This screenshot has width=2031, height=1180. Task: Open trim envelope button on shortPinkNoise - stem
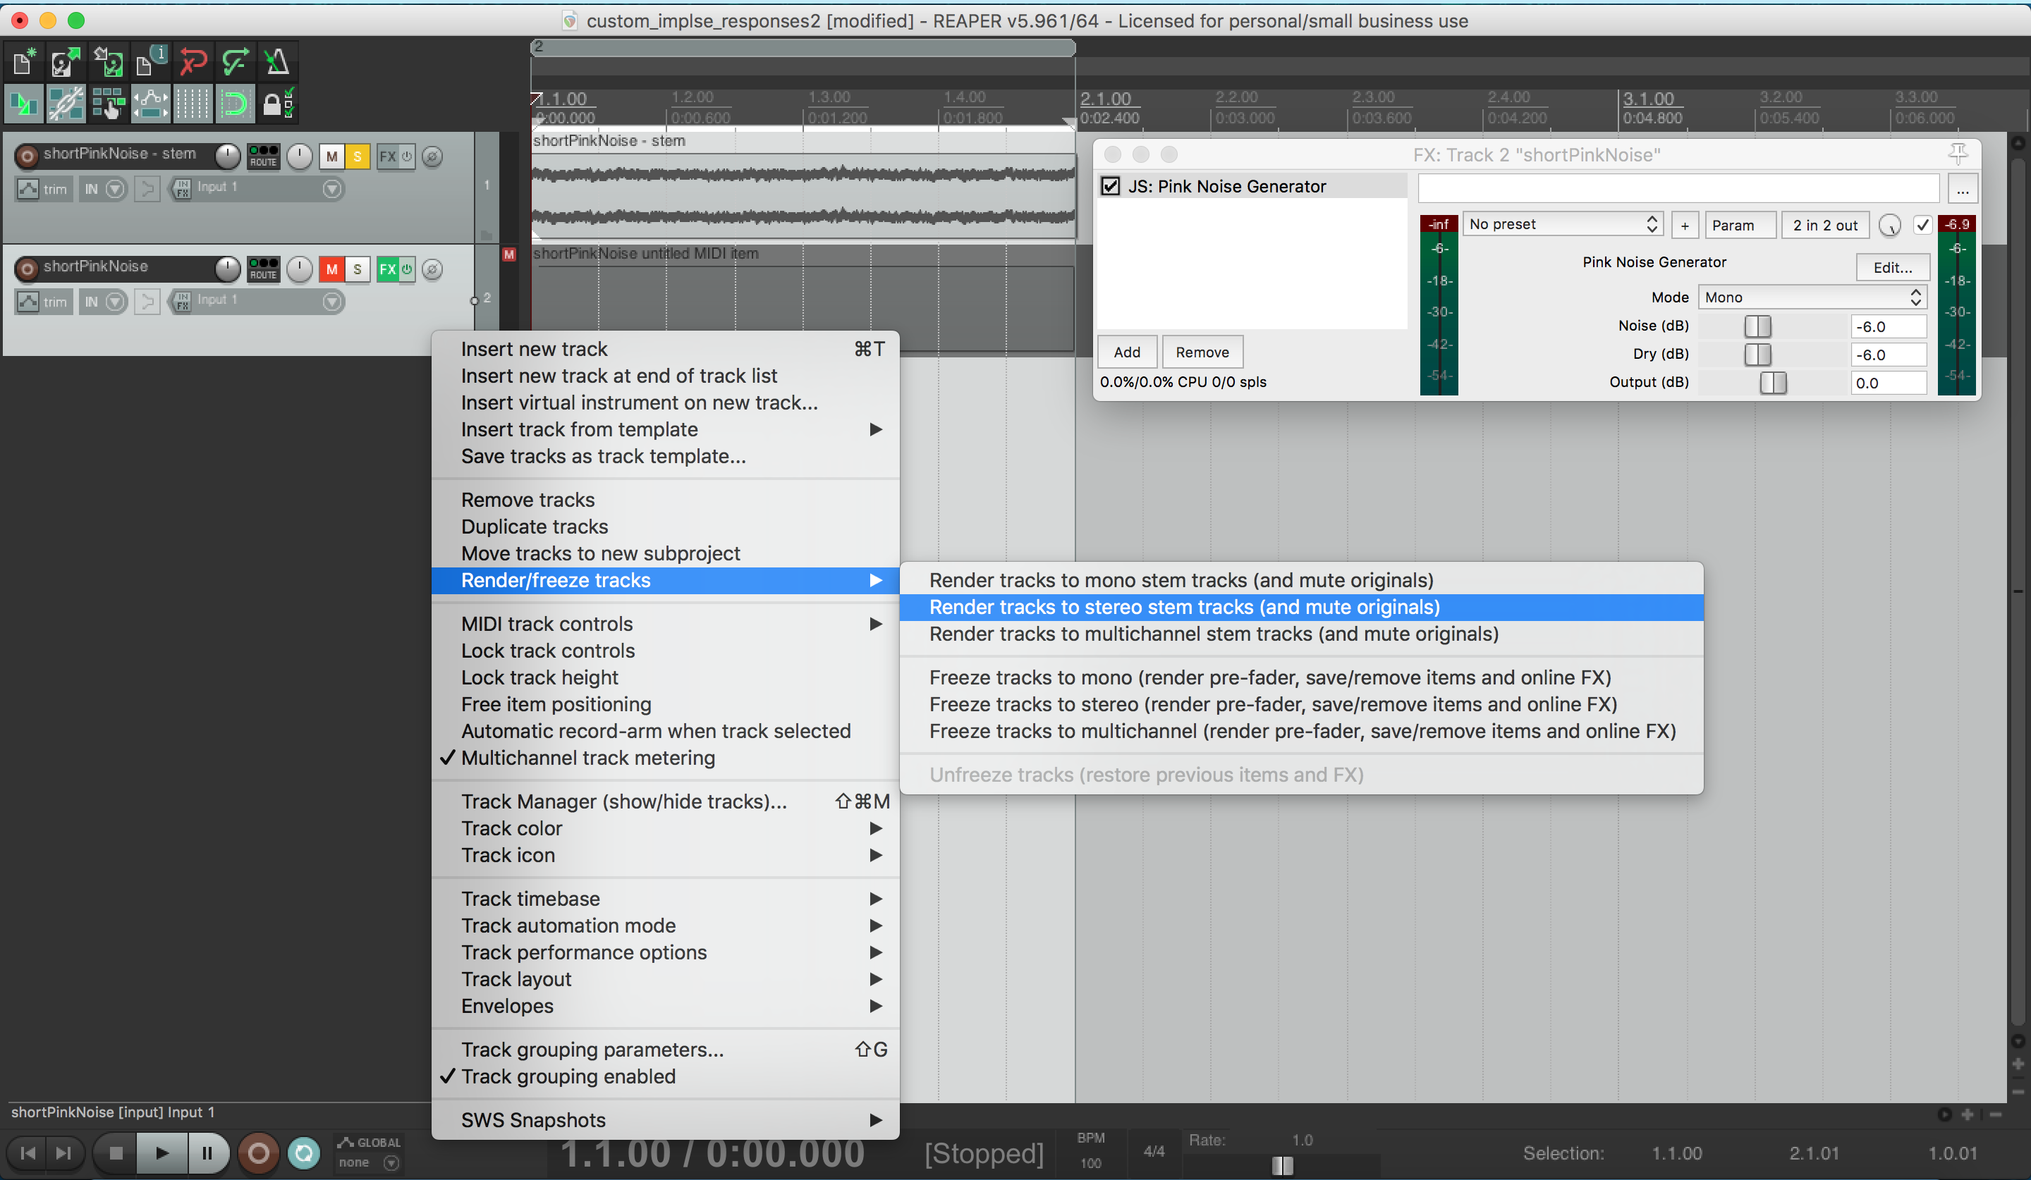tap(44, 190)
